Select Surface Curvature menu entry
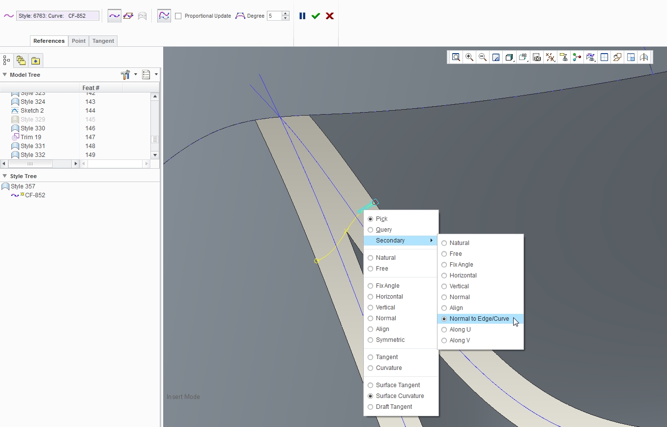The width and height of the screenshot is (667, 427). pyautogui.click(x=401, y=396)
